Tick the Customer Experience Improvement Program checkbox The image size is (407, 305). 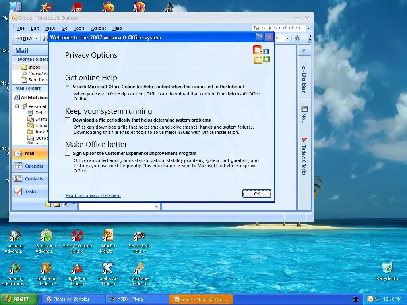[68, 153]
